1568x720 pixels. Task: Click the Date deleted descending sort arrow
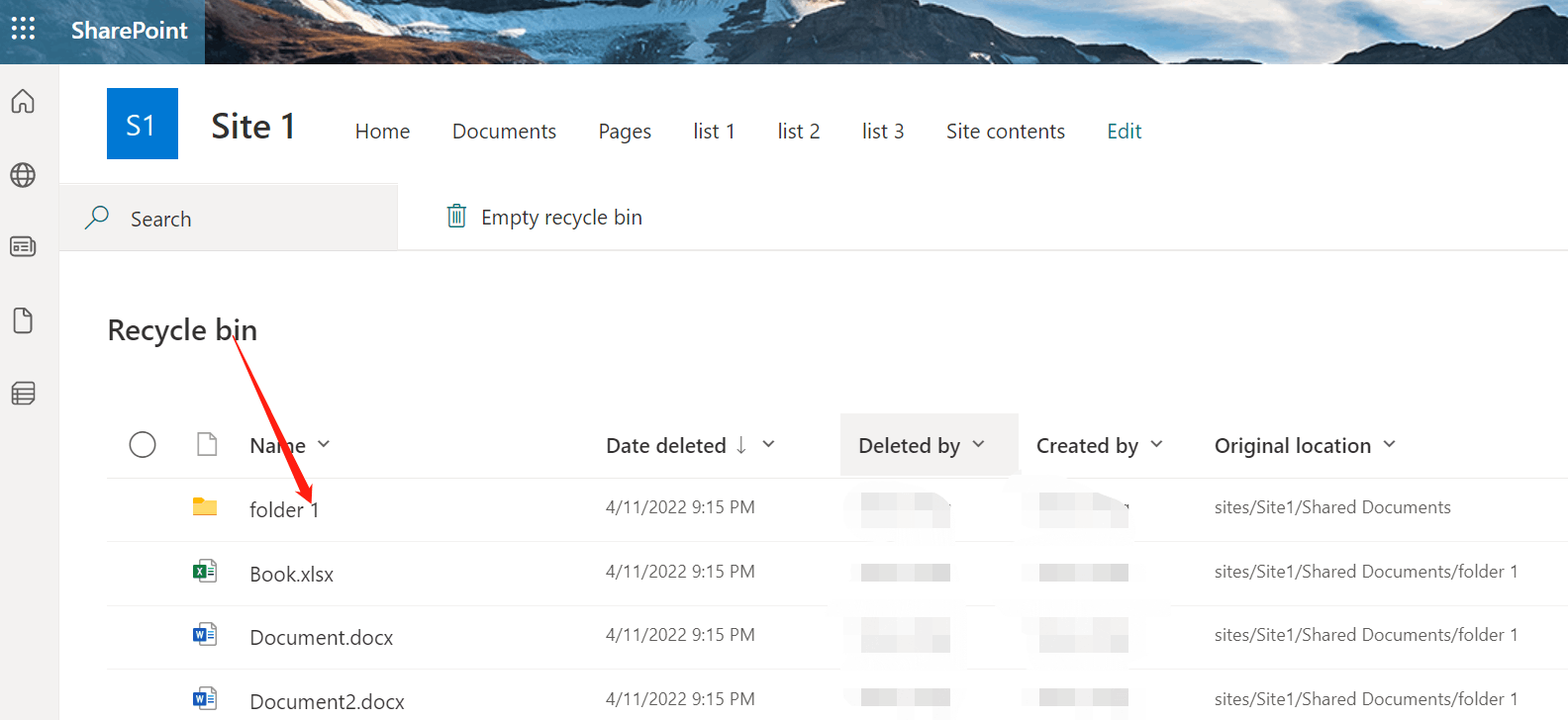(x=741, y=445)
